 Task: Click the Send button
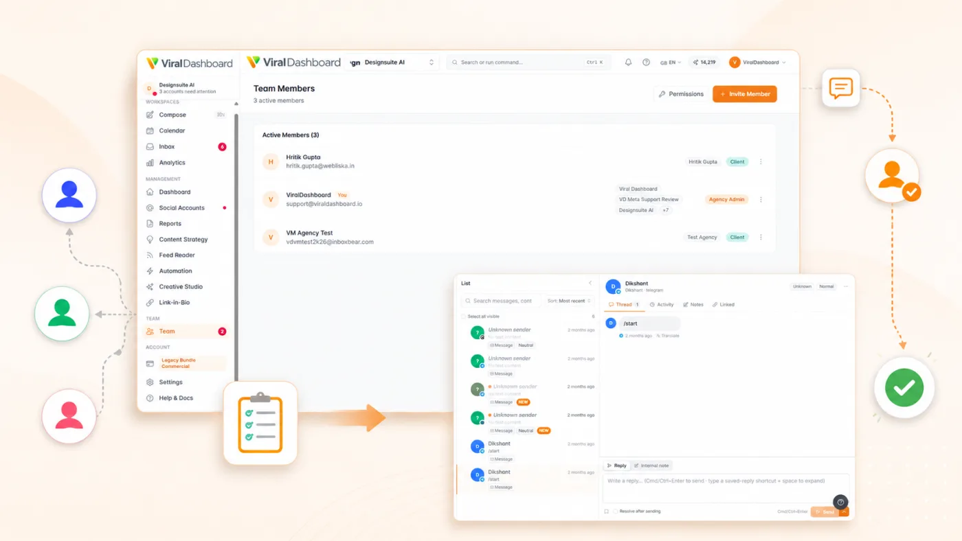(x=825, y=512)
